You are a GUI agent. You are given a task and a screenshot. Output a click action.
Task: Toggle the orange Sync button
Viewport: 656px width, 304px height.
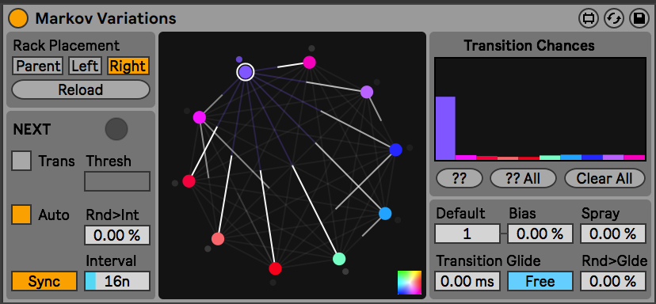pyautogui.click(x=44, y=281)
